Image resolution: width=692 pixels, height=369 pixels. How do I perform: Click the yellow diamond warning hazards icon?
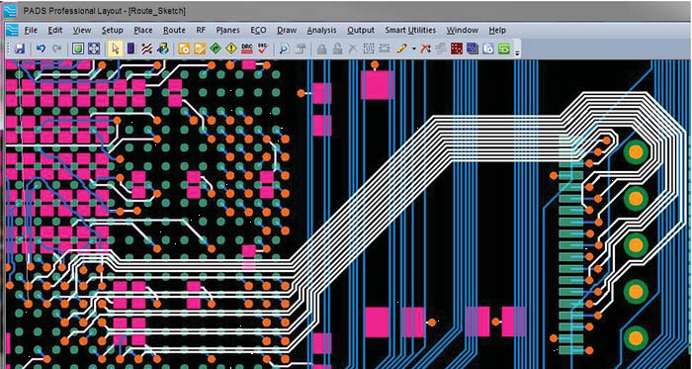(231, 48)
